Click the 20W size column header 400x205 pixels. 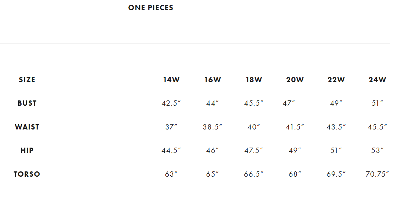point(295,80)
